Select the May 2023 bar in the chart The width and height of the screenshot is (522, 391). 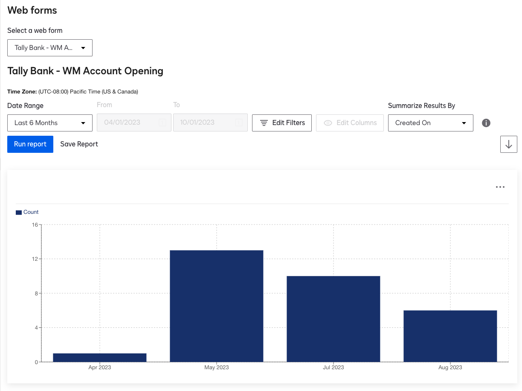click(x=216, y=305)
